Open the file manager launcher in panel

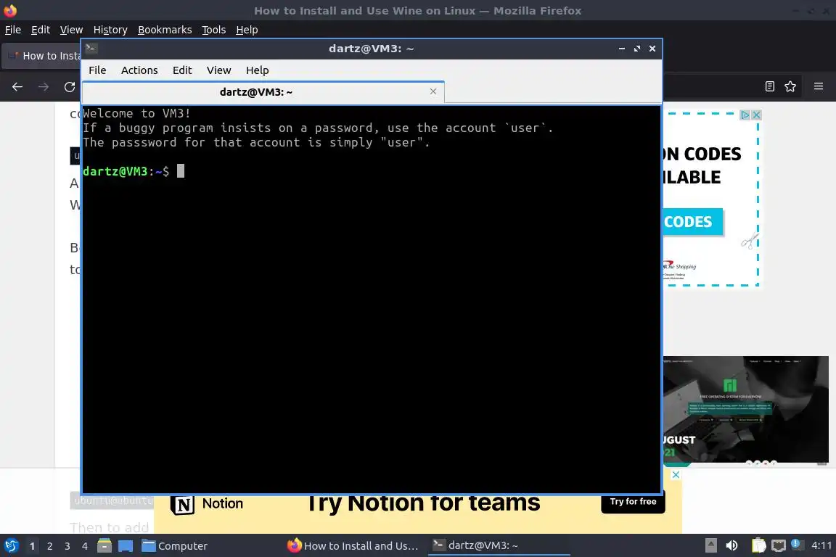[104, 546]
